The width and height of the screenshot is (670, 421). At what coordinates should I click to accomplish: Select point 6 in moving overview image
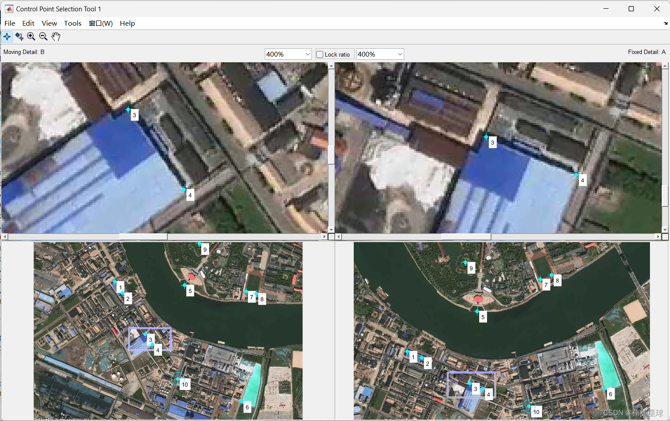[x=242, y=401]
